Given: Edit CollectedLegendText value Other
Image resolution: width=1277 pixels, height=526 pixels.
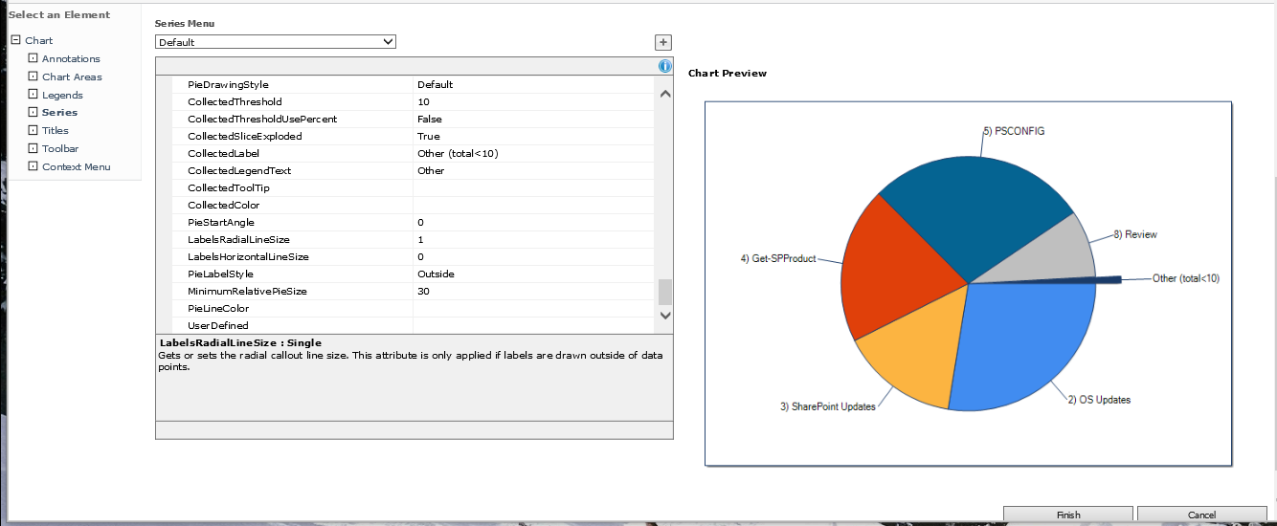Looking at the screenshot, I should 533,170.
